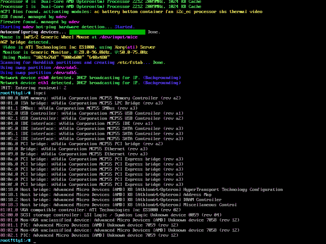The width and height of the screenshot is (326, 244).
Task: Click "(Backgrounding)" on the eth1 line
Action: point(162,83)
